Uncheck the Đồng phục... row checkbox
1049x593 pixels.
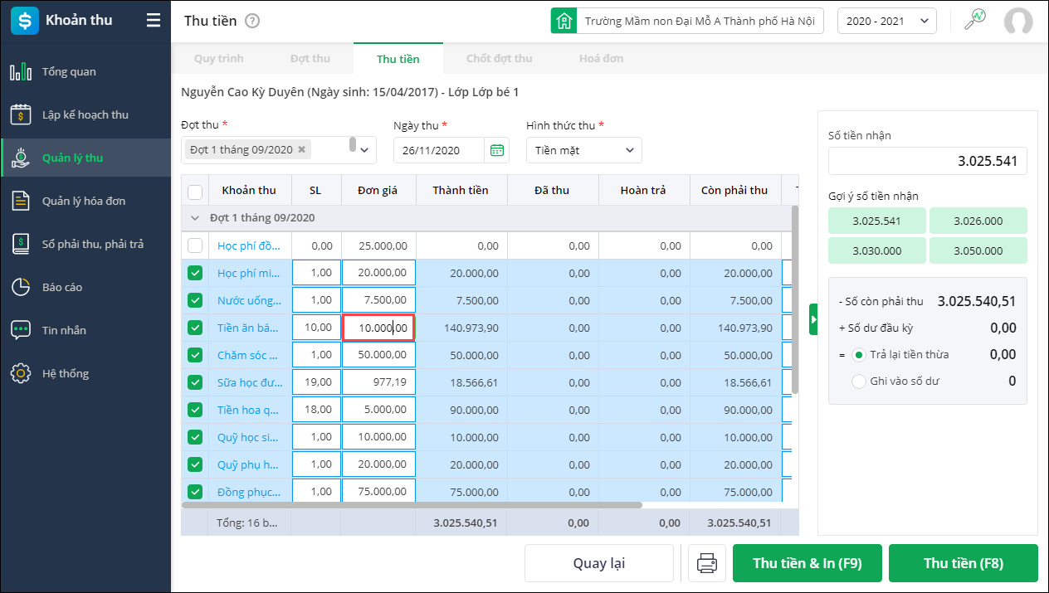(195, 491)
